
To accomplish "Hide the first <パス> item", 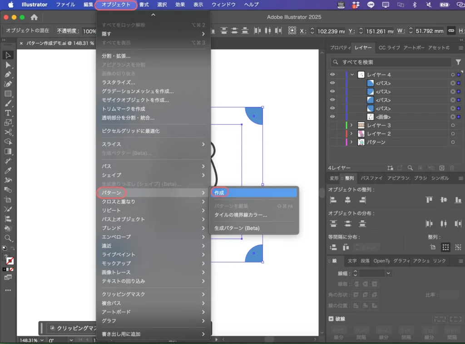I will click(332, 83).
